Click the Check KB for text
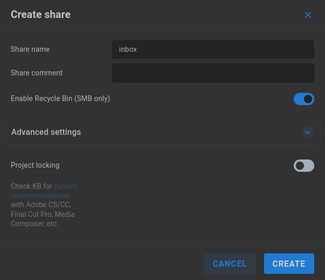This screenshot has height=280, width=325. [31, 186]
